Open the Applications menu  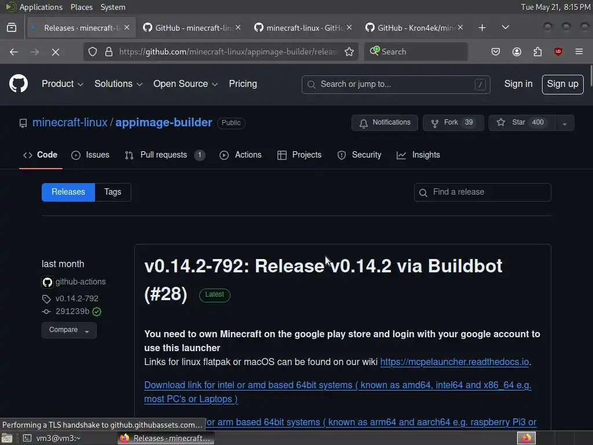coord(41,7)
